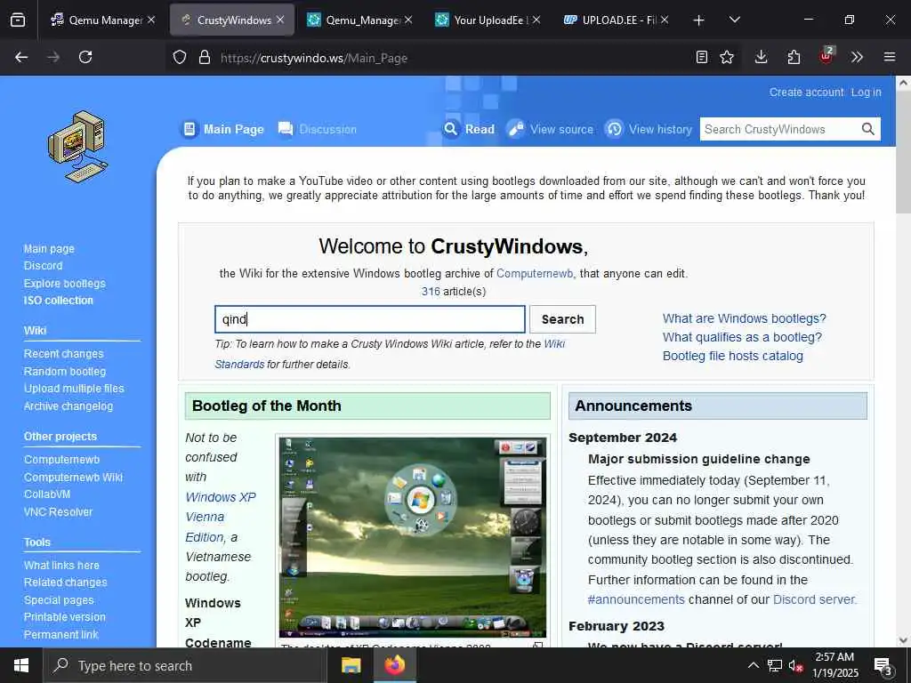The image size is (911, 683).
Task: Close the CrustyWindows browser tab
Action: coord(280,20)
